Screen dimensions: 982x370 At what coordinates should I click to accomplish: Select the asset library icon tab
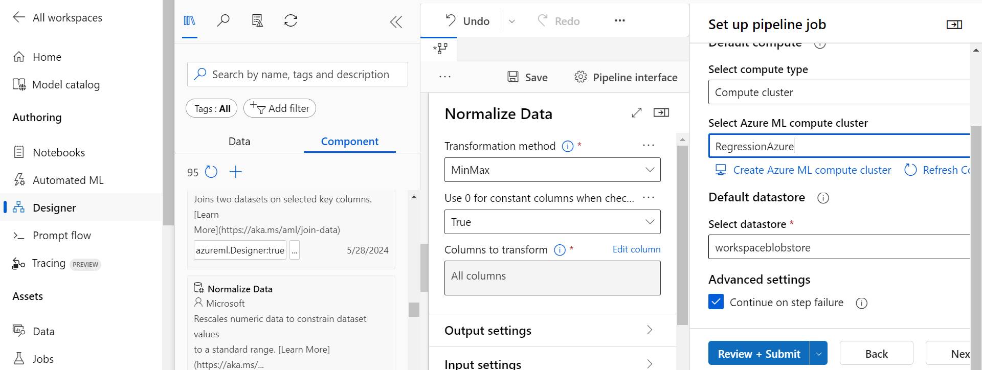(x=190, y=20)
